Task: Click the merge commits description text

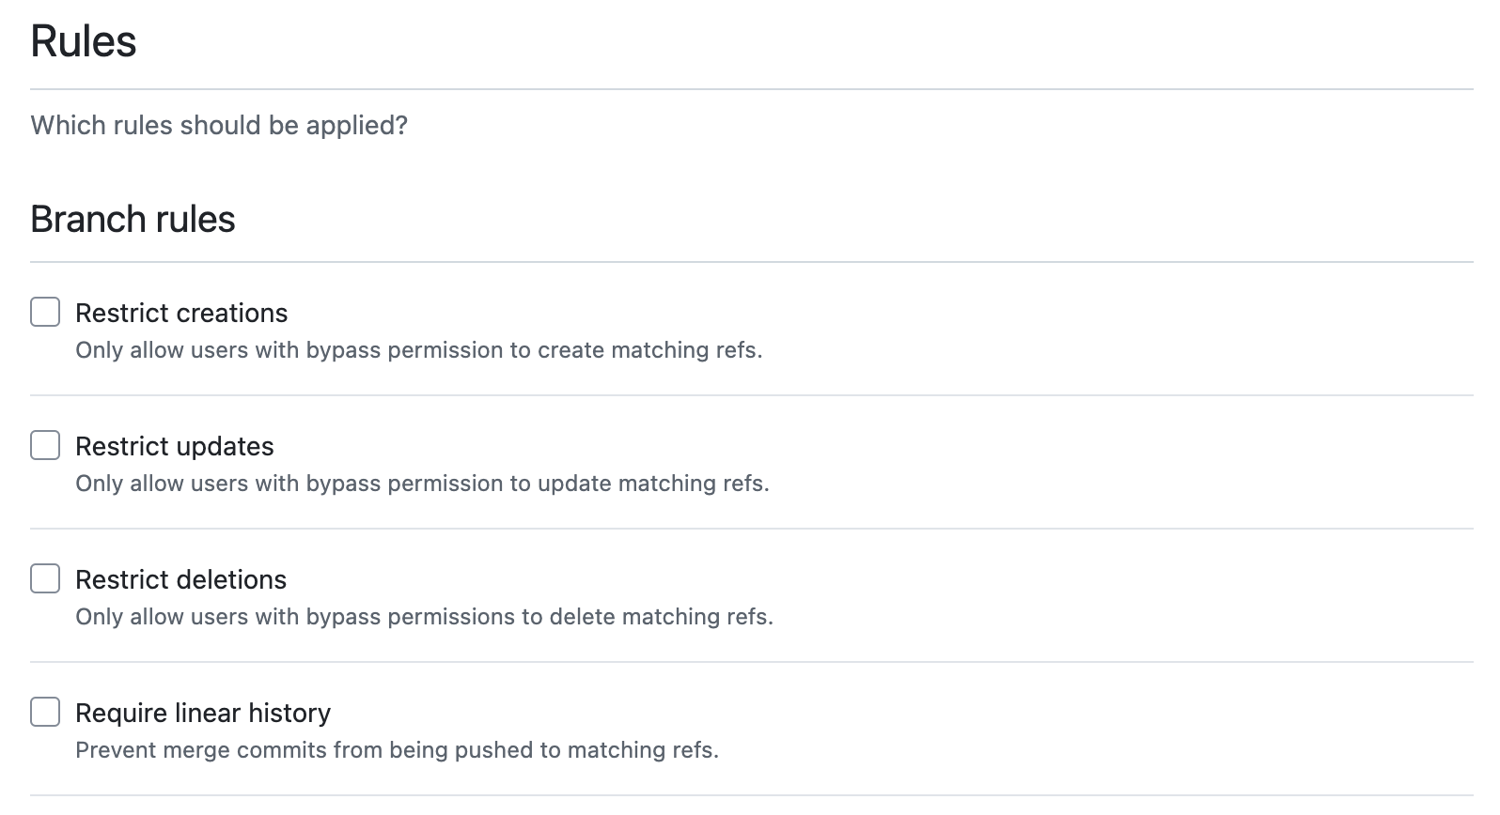Action: pos(397,750)
